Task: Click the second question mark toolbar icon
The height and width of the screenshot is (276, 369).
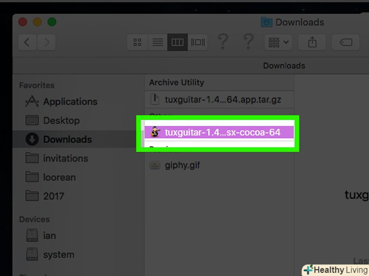Action: [x=248, y=42]
